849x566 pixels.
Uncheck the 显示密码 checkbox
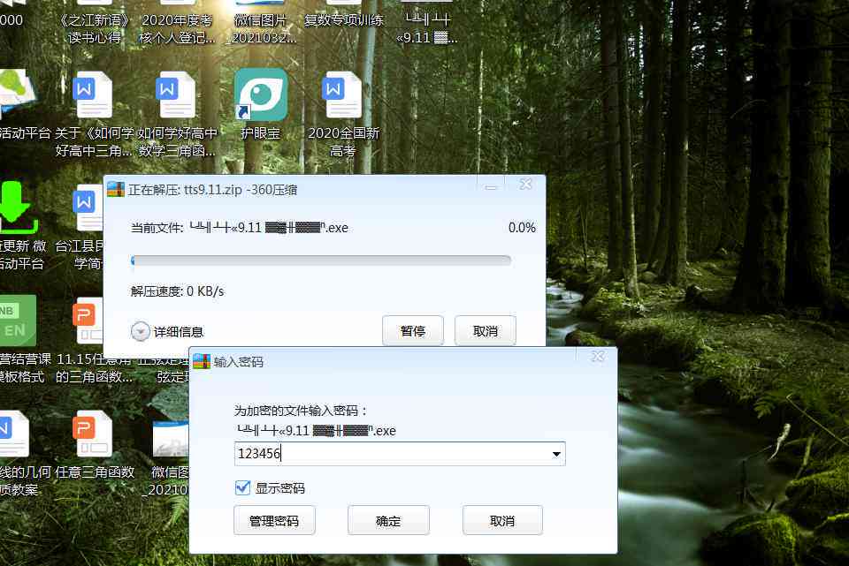coord(242,488)
